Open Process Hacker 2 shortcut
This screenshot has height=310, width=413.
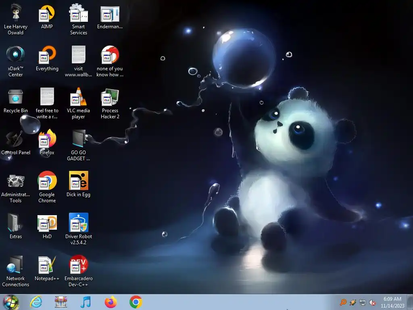click(110, 103)
